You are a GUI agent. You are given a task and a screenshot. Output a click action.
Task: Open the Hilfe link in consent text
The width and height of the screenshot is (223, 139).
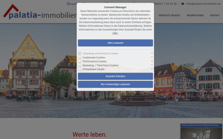tap(115, 33)
